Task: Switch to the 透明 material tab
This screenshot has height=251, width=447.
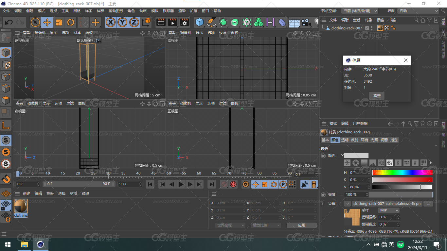Action: [345, 140]
